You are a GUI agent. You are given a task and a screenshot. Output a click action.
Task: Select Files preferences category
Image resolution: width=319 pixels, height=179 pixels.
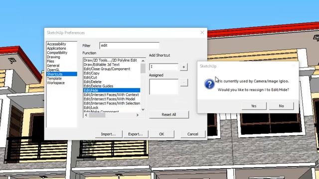(x=51, y=61)
